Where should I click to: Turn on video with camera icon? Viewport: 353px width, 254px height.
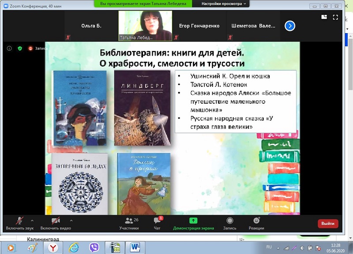56,220
